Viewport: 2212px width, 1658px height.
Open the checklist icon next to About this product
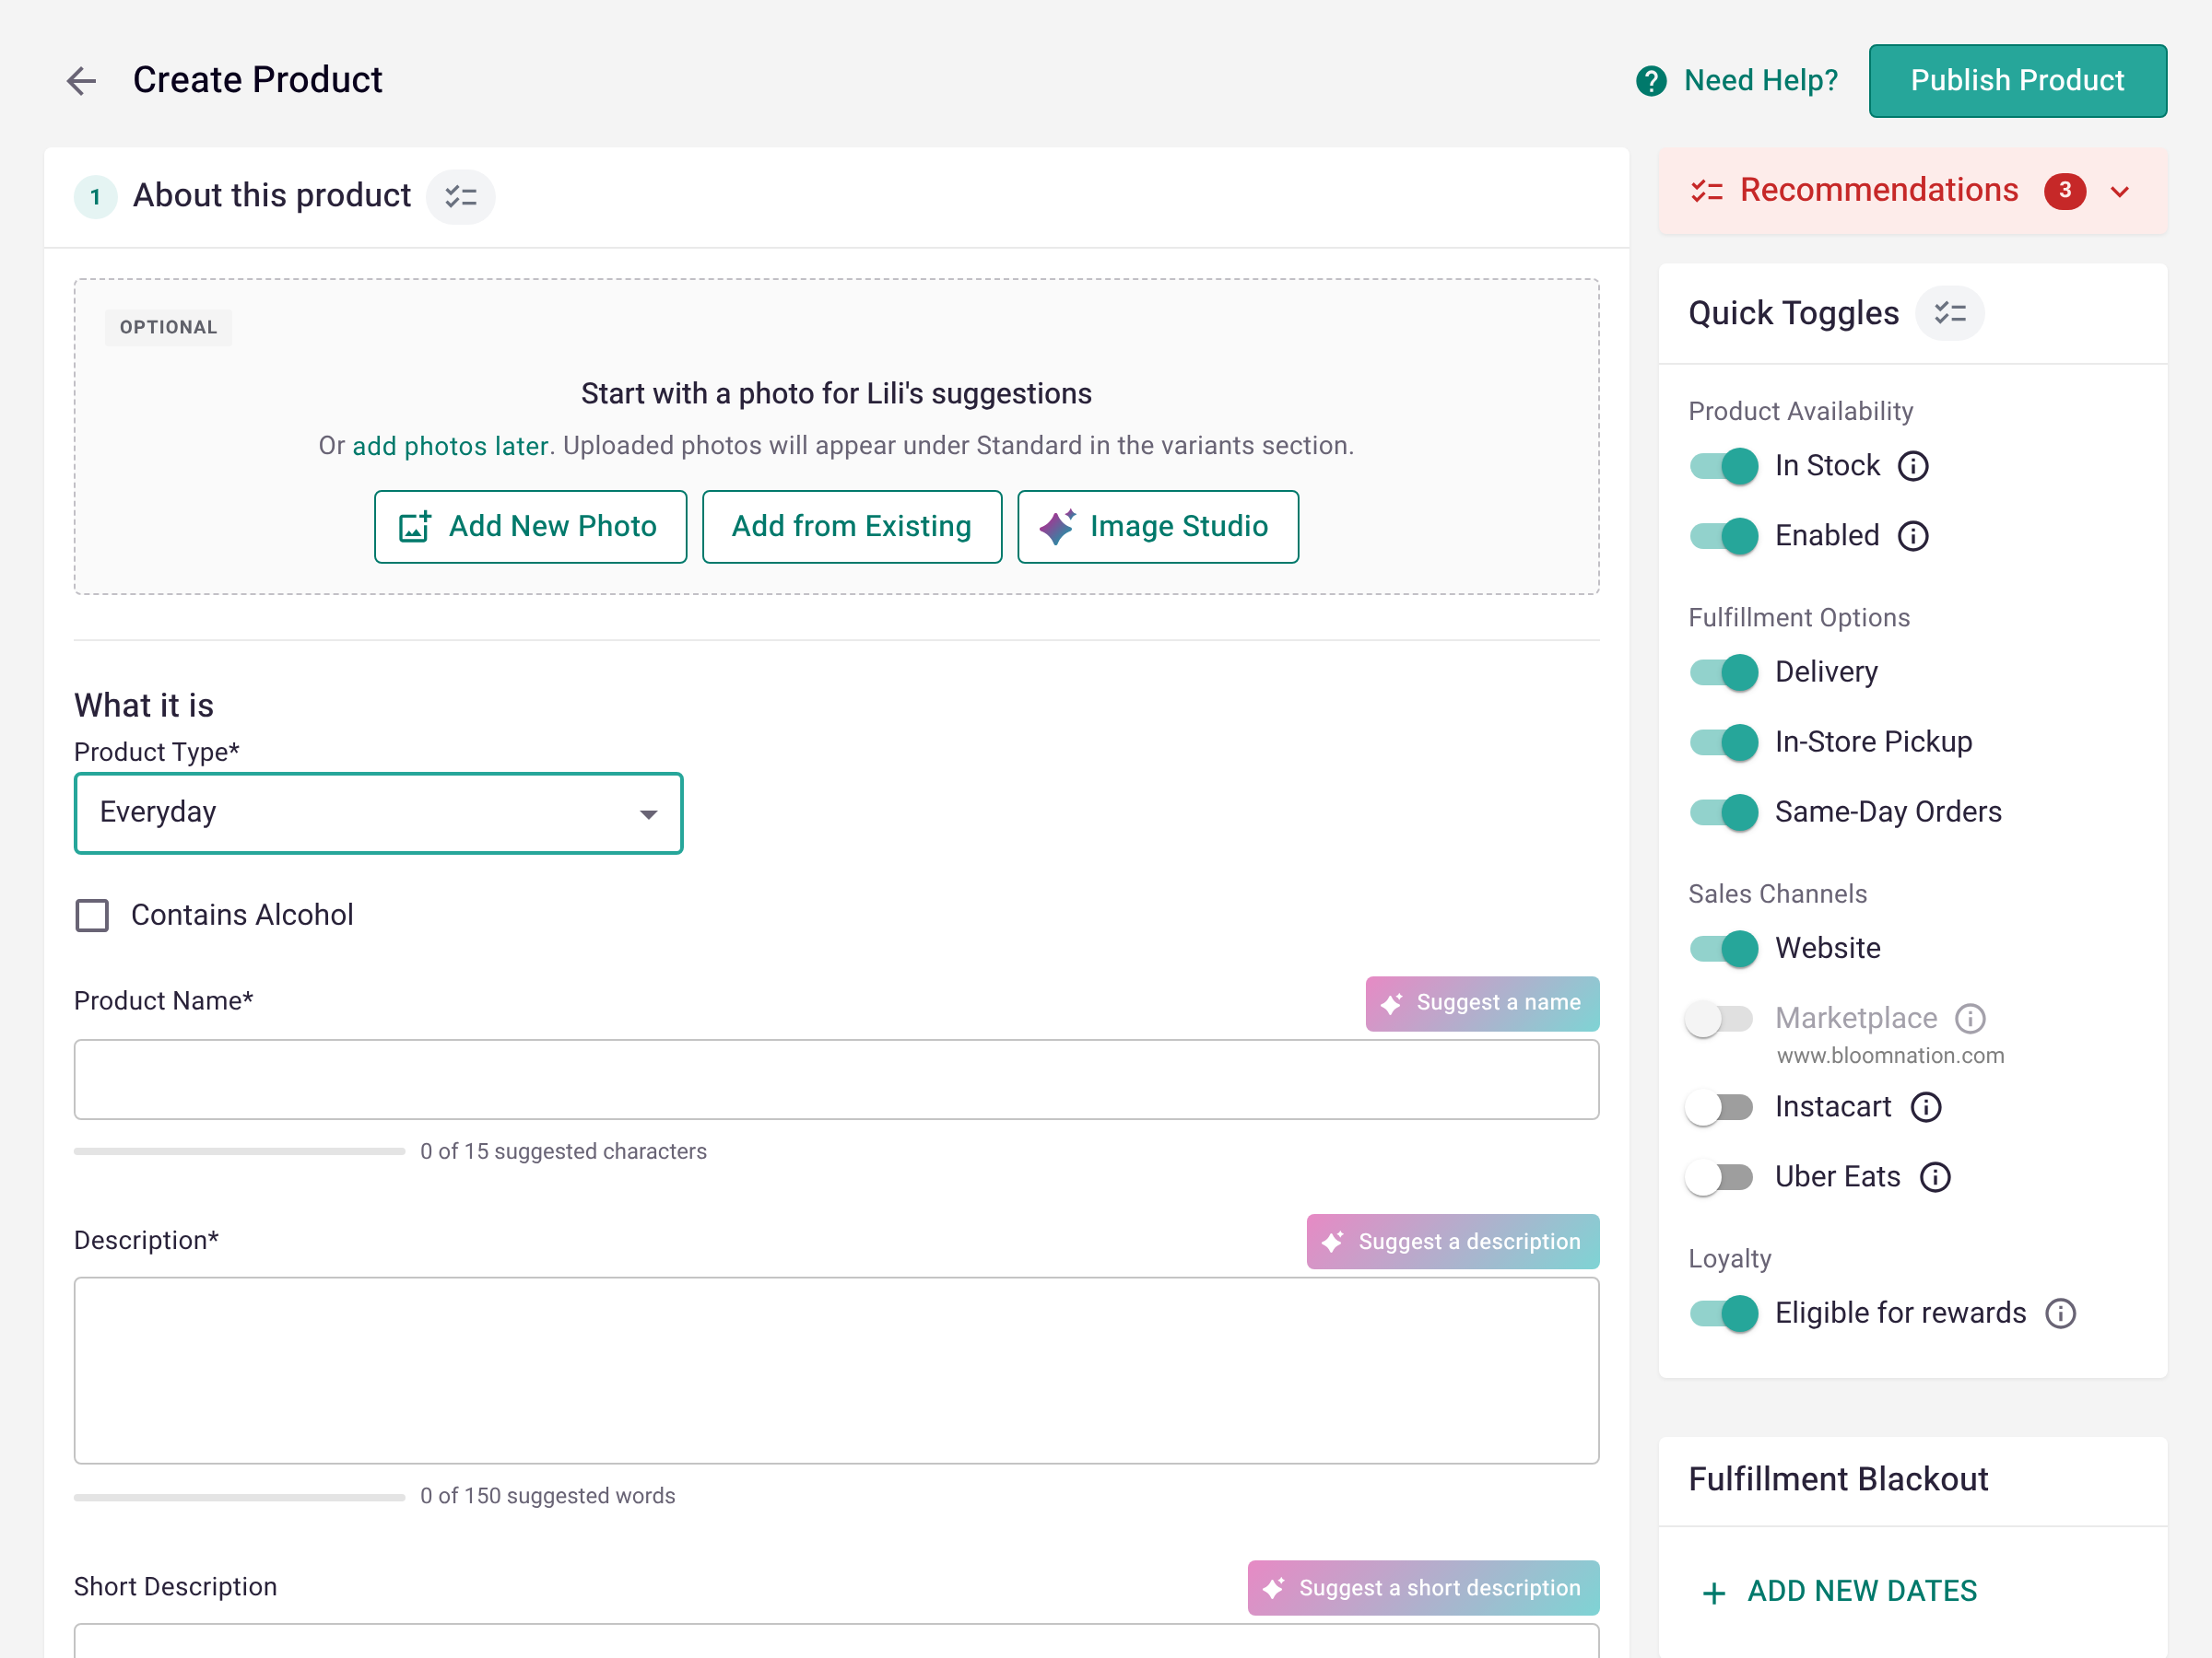click(x=461, y=196)
